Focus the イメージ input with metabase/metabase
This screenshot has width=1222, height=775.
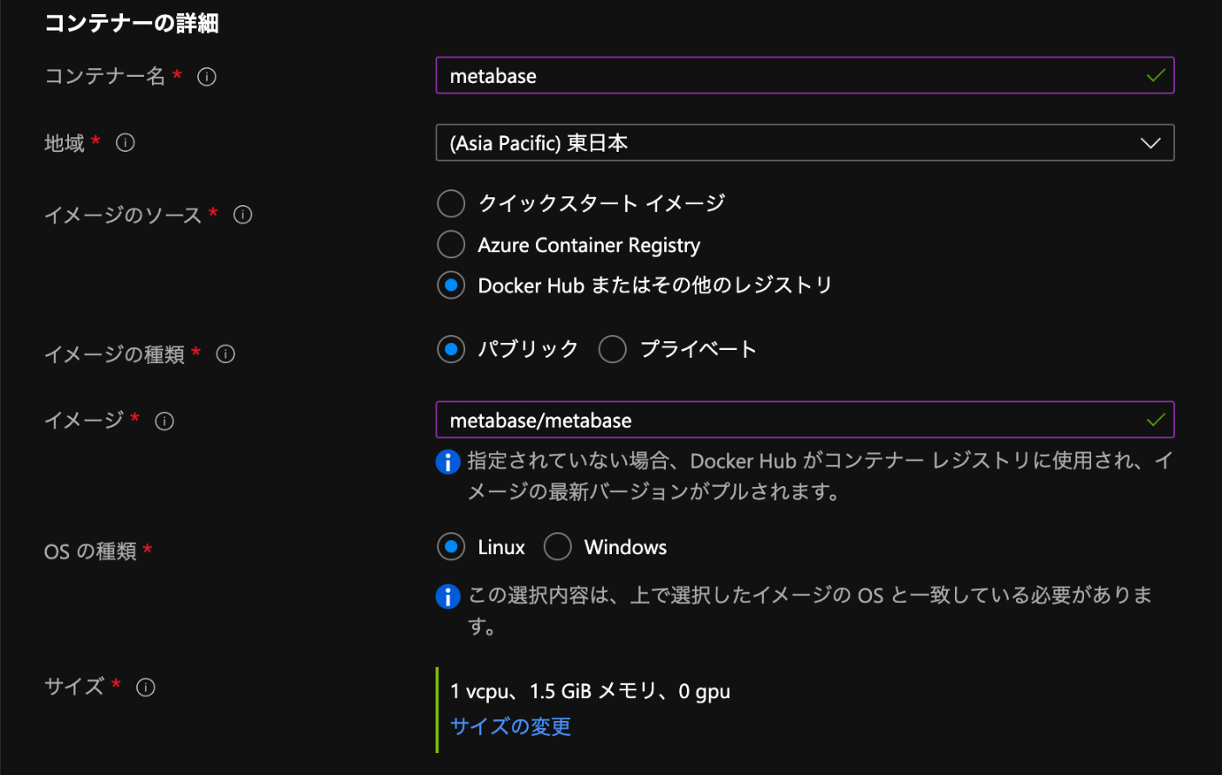point(805,421)
